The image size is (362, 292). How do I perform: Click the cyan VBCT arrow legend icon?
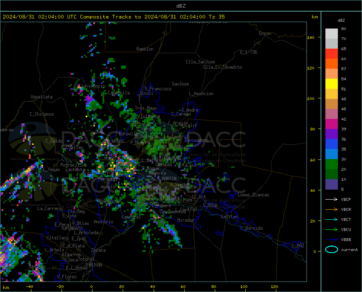(331, 219)
